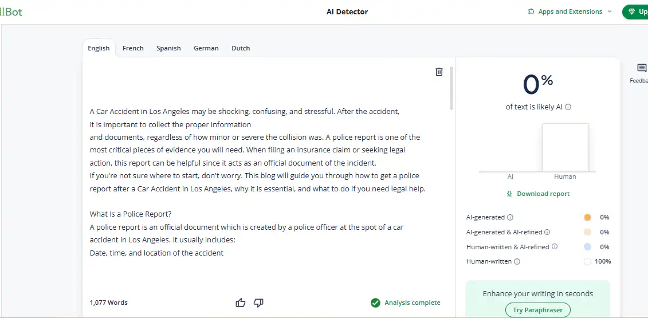
Task: Expand Apps and Extensions dropdown
Action: click(570, 11)
